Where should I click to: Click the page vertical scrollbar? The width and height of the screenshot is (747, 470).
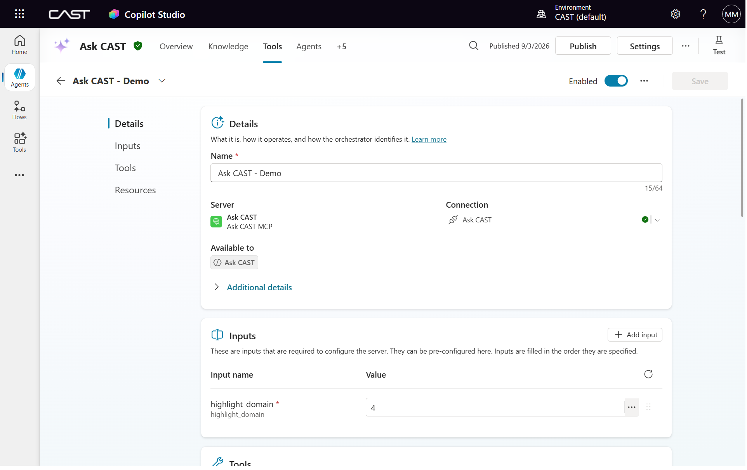pyautogui.click(x=742, y=158)
